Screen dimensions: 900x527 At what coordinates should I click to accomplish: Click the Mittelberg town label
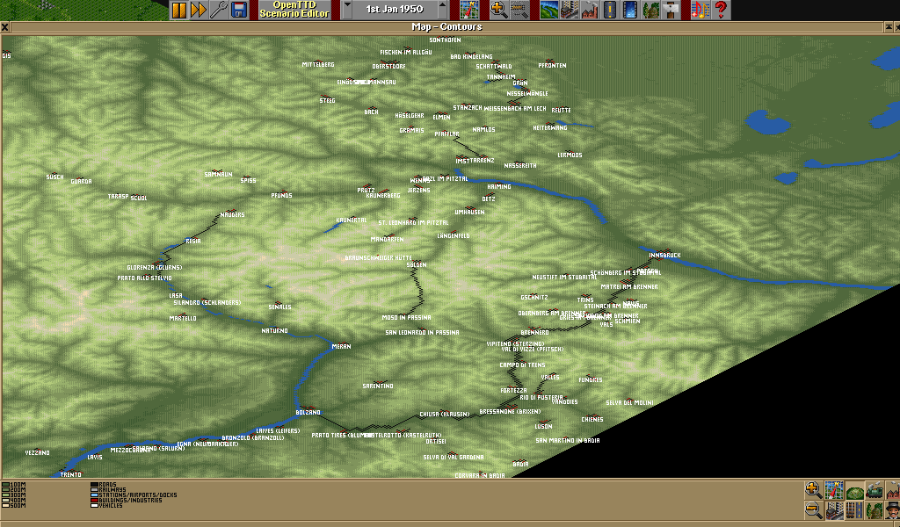tap(318, 65)
